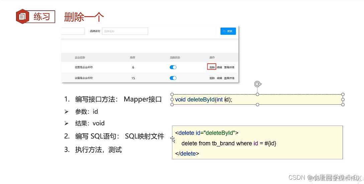
Task: Click the blue 搜索 search button
Action: [228, 31]
